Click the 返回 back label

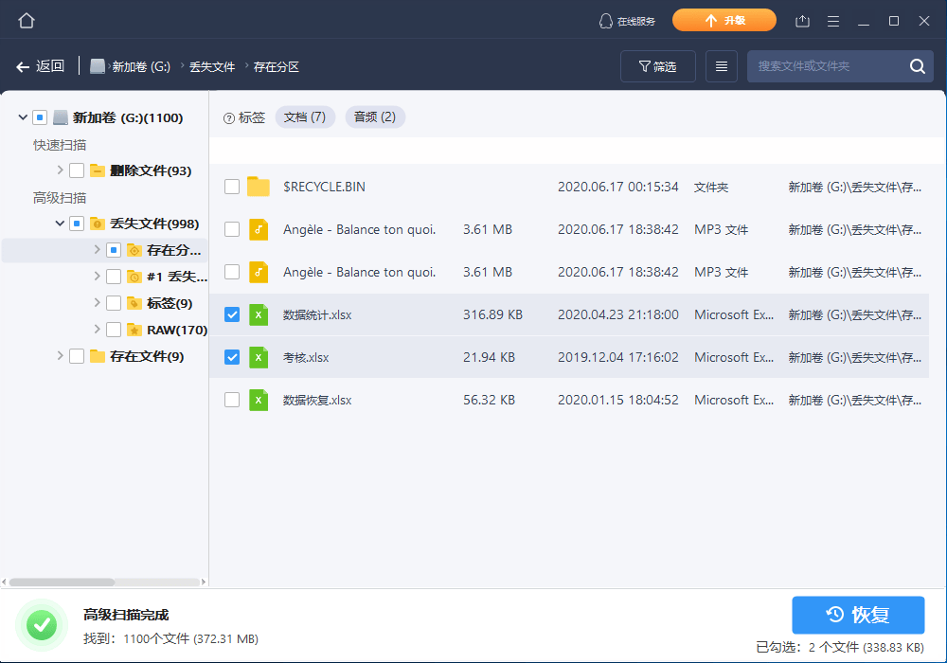[50, 66]
